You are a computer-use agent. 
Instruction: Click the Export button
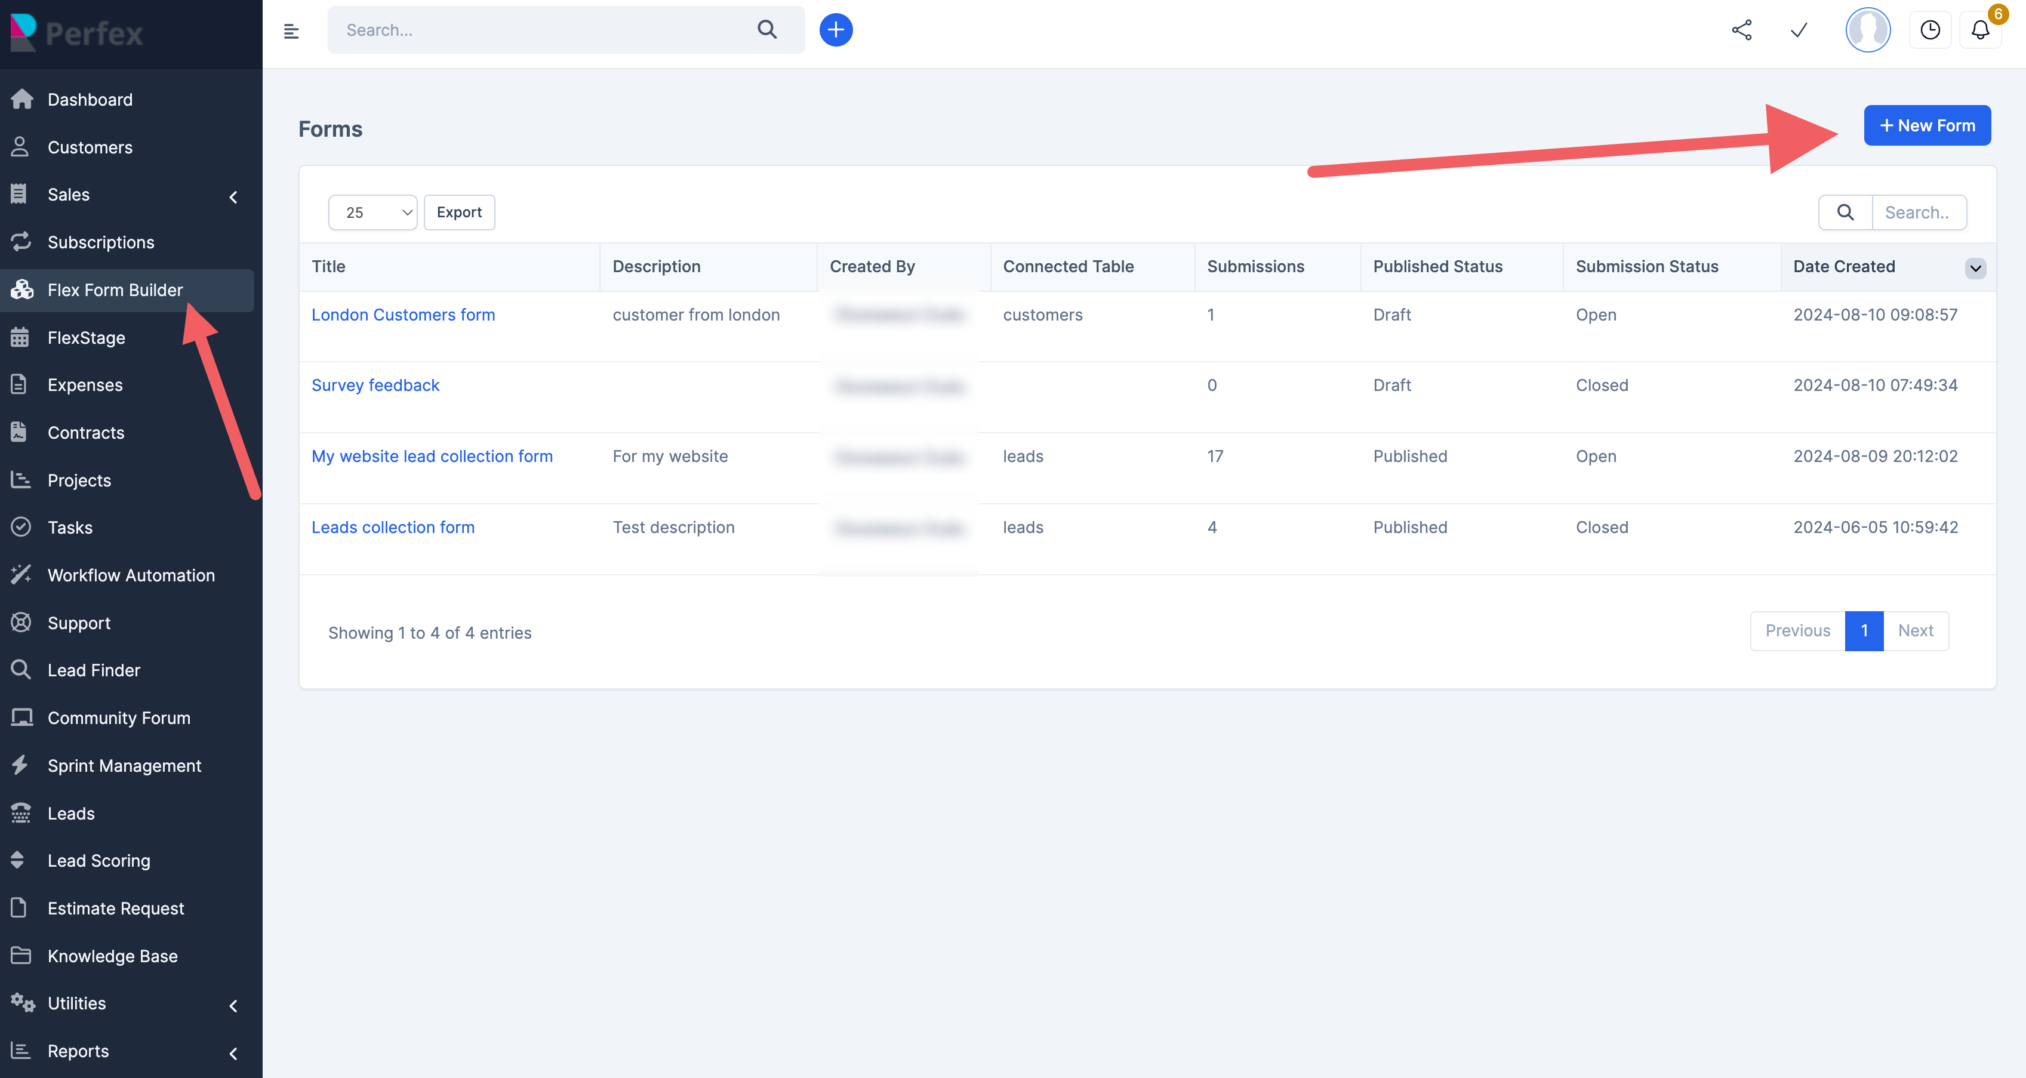(458, 212)
